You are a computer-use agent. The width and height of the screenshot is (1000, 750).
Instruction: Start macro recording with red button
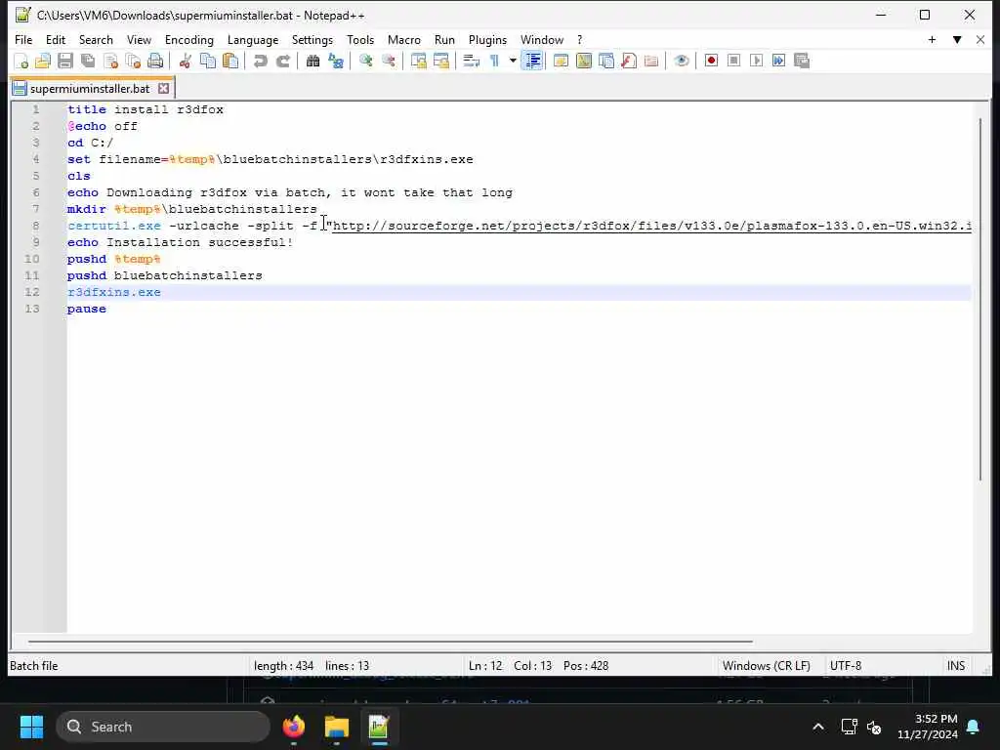coord(711,62)
